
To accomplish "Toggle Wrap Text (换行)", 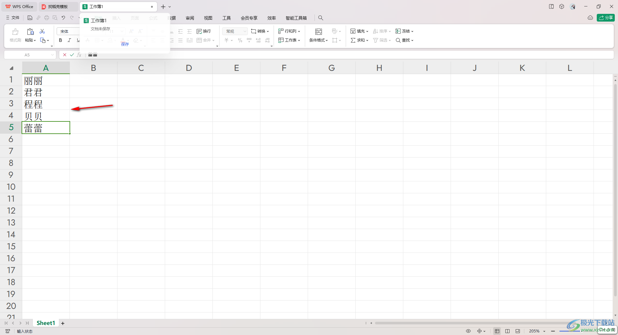I will (x=204, y=31).
